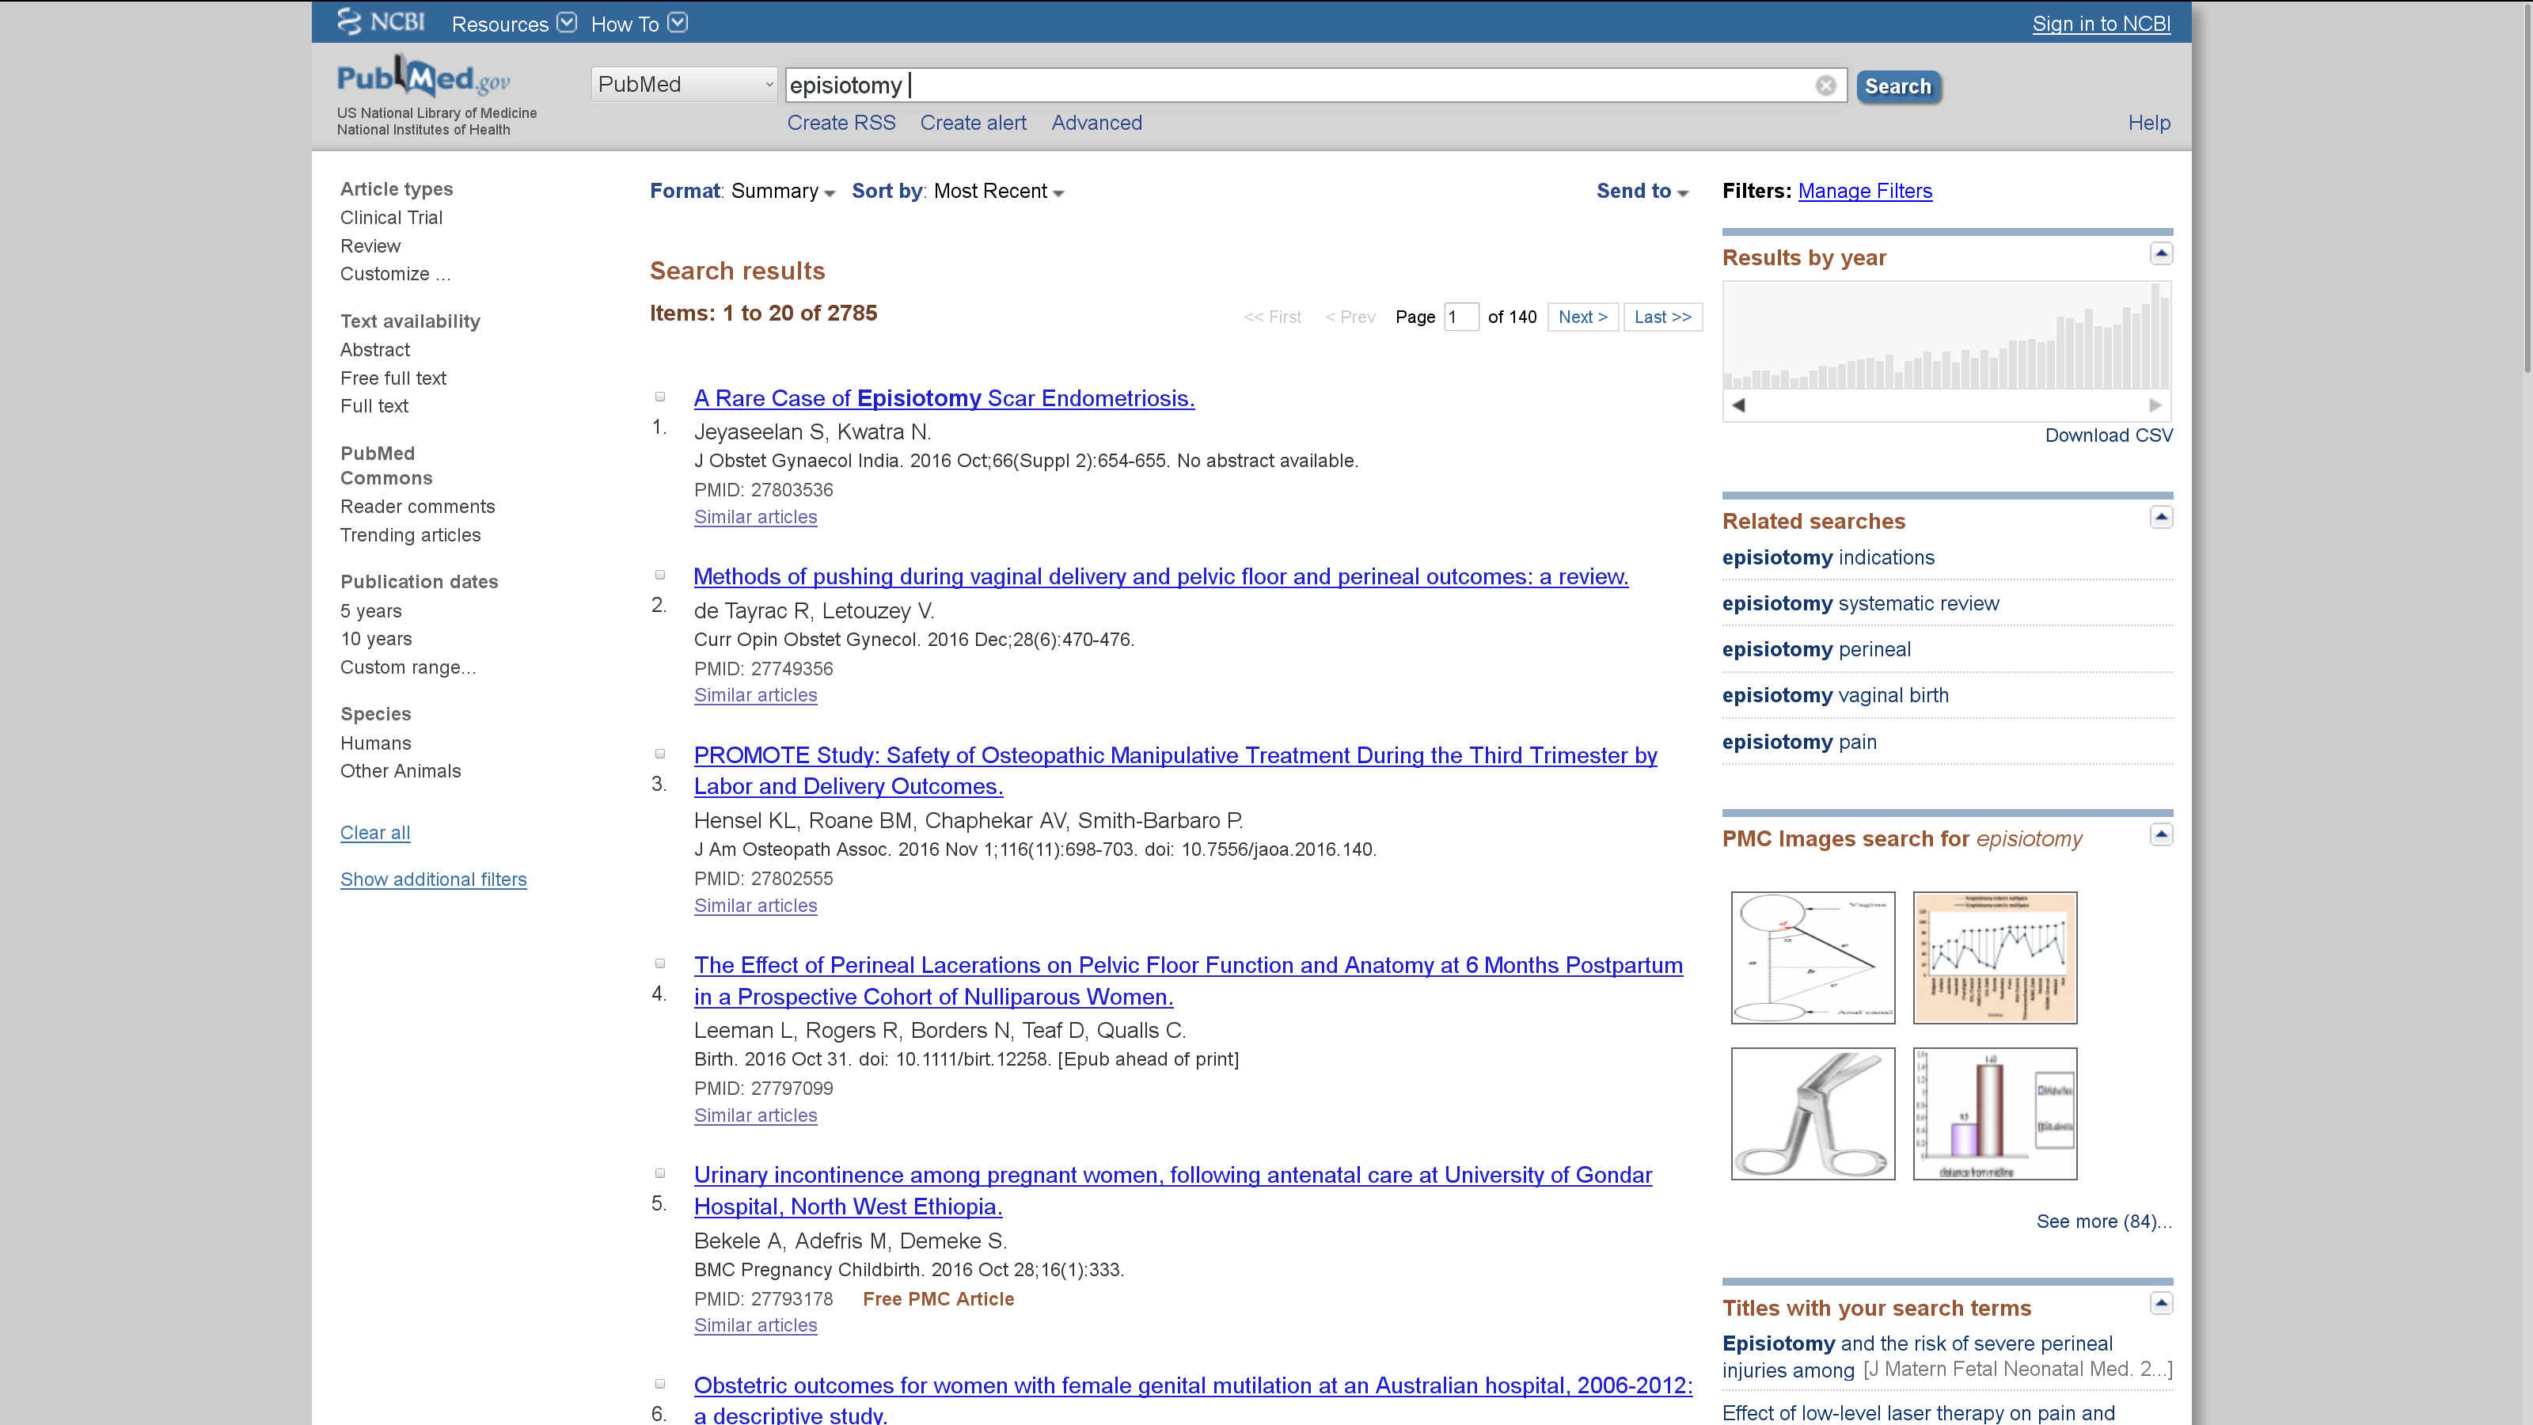Open Create alert link
Viewport: 2533px width, 1425px height.
click(x=973, y=123)
